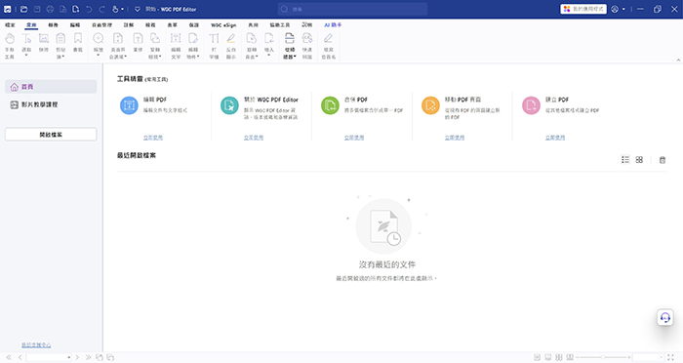Select 首頁 in the sidebar
This screenshot has width=683, height=363.
pos(51,87)
